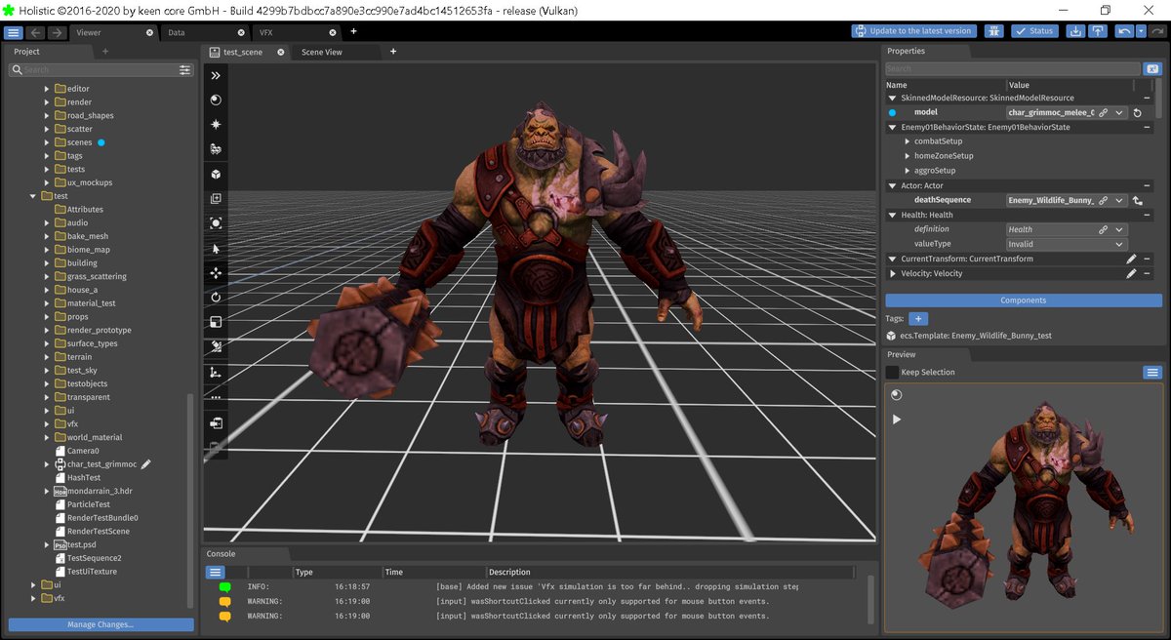Click the orc preview thumbnail image
1171x640 pixels.
click(1023, 507)
